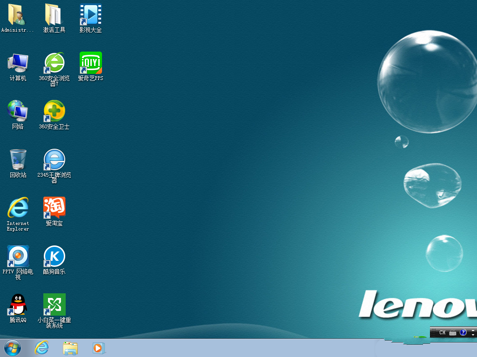477x357 pixels.
Task: Select the PPTV 网络电视 shortcut
Action: [18, 257]
